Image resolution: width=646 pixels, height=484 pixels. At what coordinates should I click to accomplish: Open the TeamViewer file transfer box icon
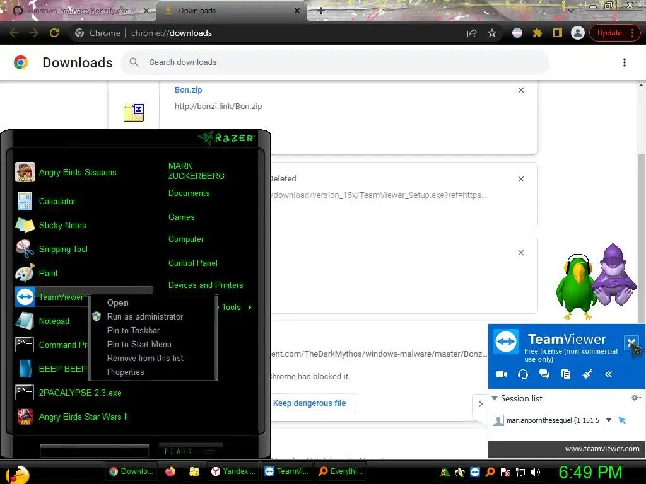click(x=566, y=374)
